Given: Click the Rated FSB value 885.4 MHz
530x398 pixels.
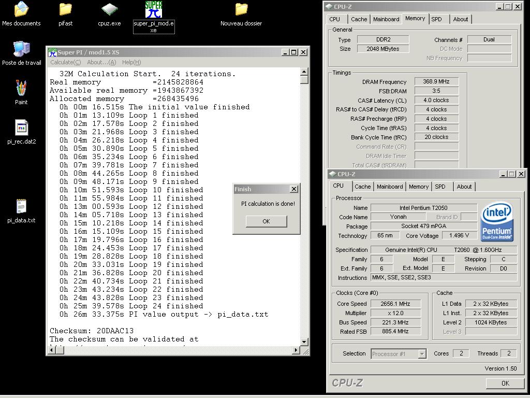Looking at the screenshot, I should click(x=395, y=332).
